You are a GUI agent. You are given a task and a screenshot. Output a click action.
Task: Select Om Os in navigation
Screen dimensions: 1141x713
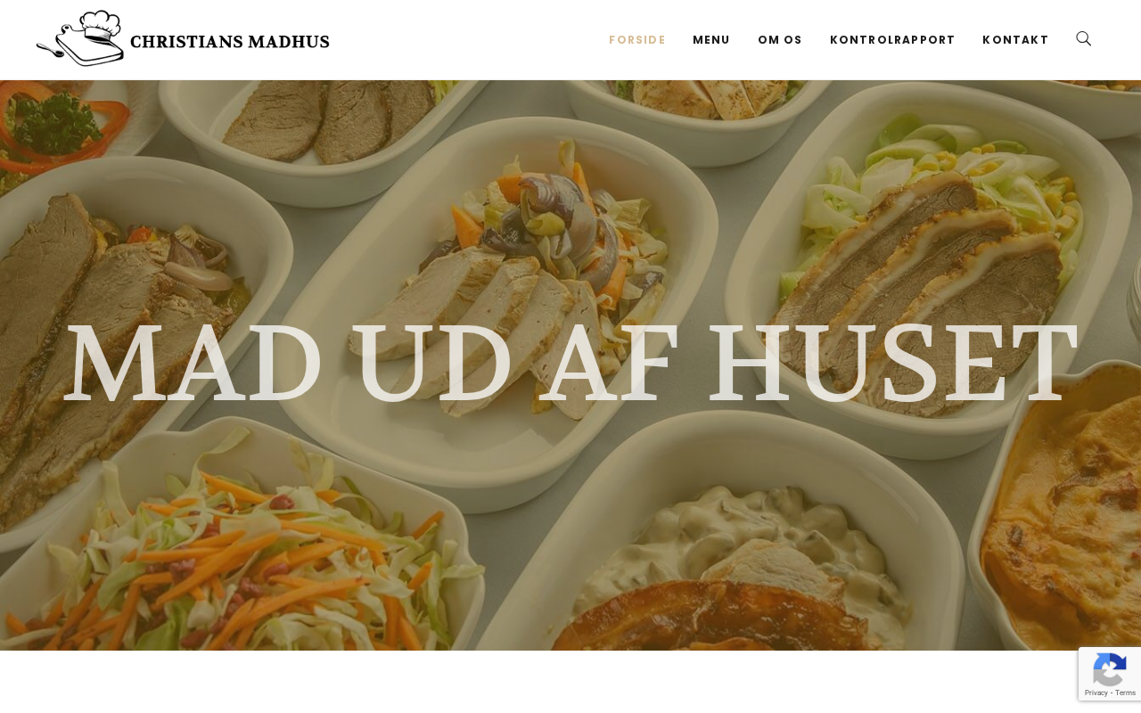(x=780, y=40)
